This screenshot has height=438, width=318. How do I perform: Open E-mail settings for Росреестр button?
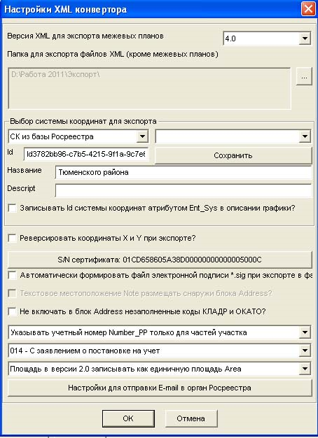click(160, 388)
